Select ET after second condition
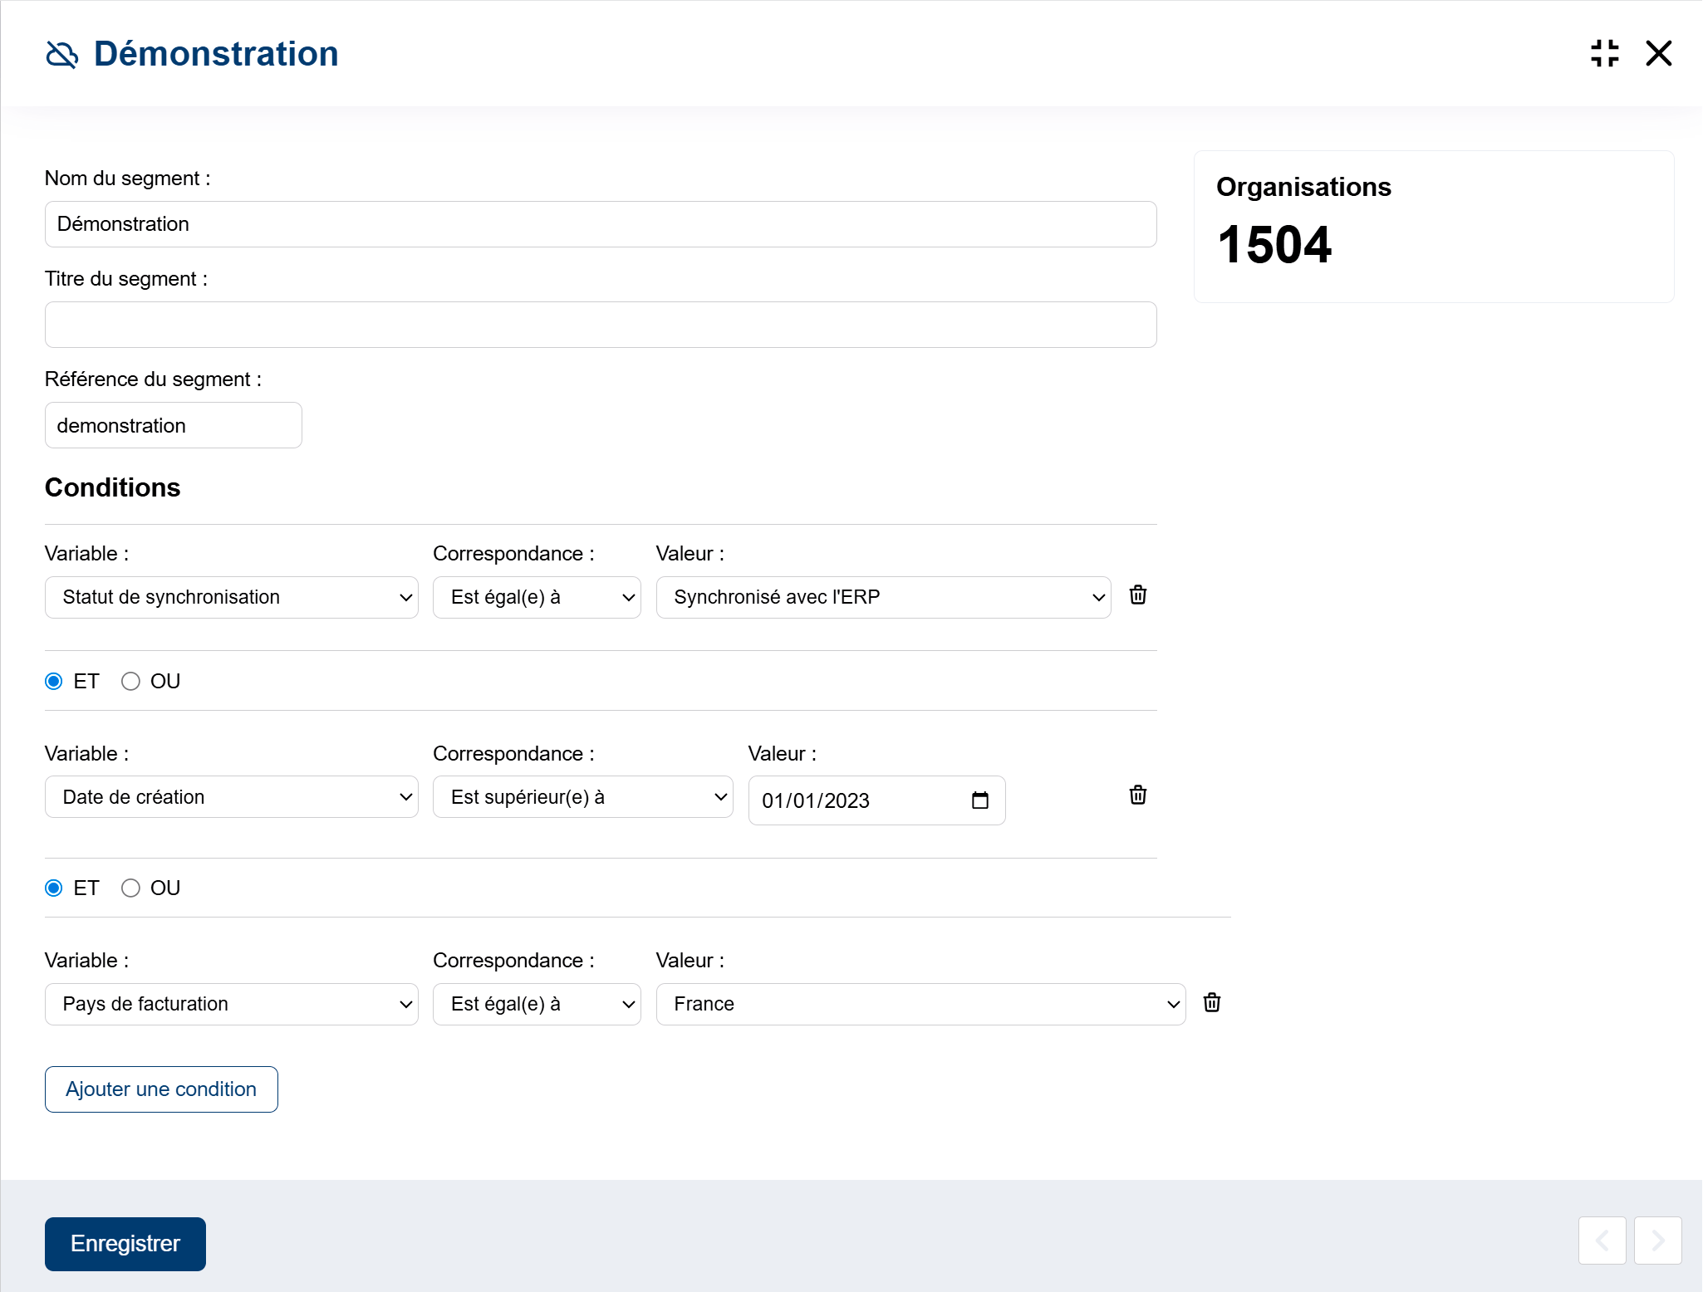The width and height of the screenshot is (1703, 1292). 54,888
